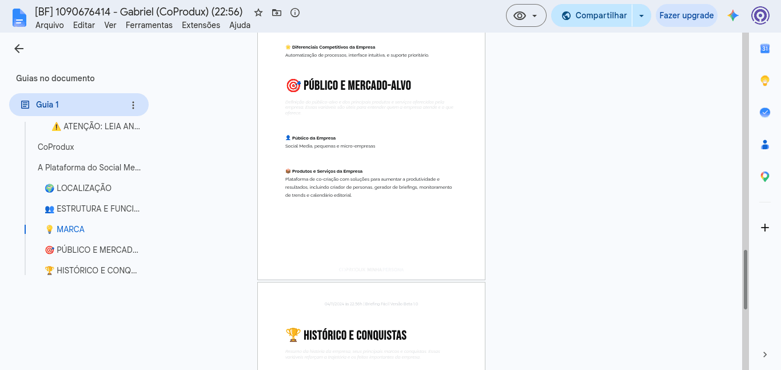Launch the Gemini sparkle icon
Viewport: 781px width, 370px height.
733,15
